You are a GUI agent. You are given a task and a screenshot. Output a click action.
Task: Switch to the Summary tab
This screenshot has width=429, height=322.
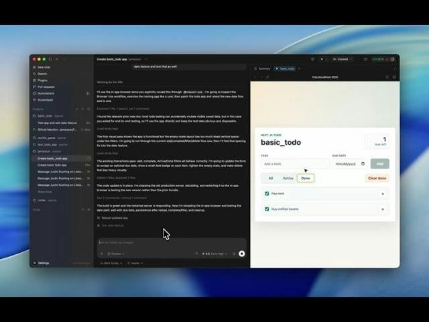click(262, 68)
